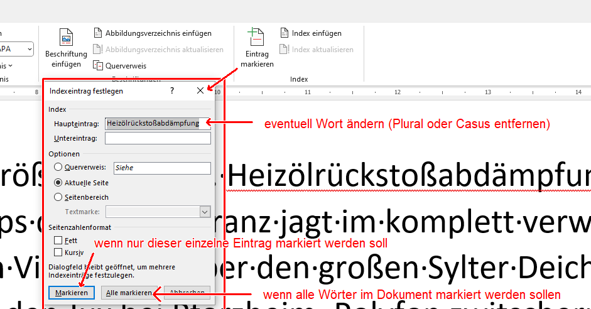Image resolution: width=591 pixels, height=309 pixels.
Task: Close the Indexeintrag festlegen dialog
Action: [200, 91]
